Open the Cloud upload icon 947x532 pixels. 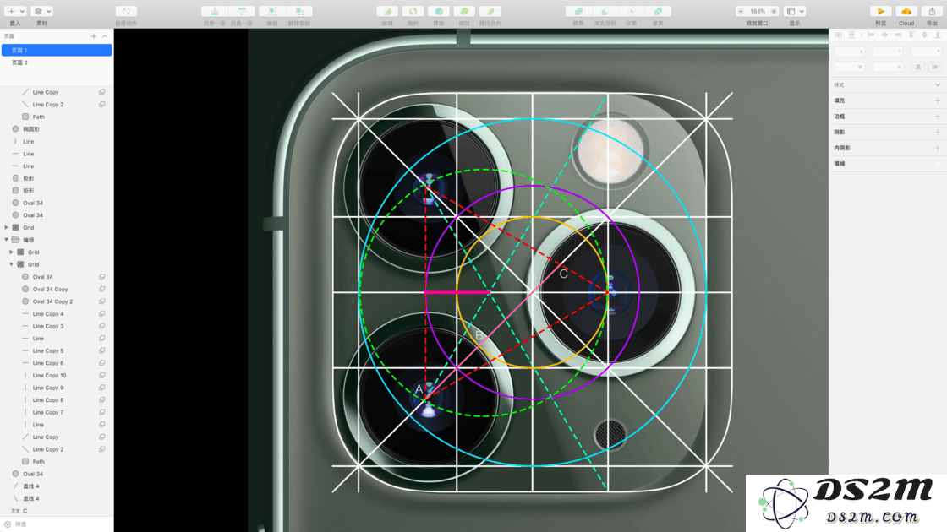click(x=906, y=12)
